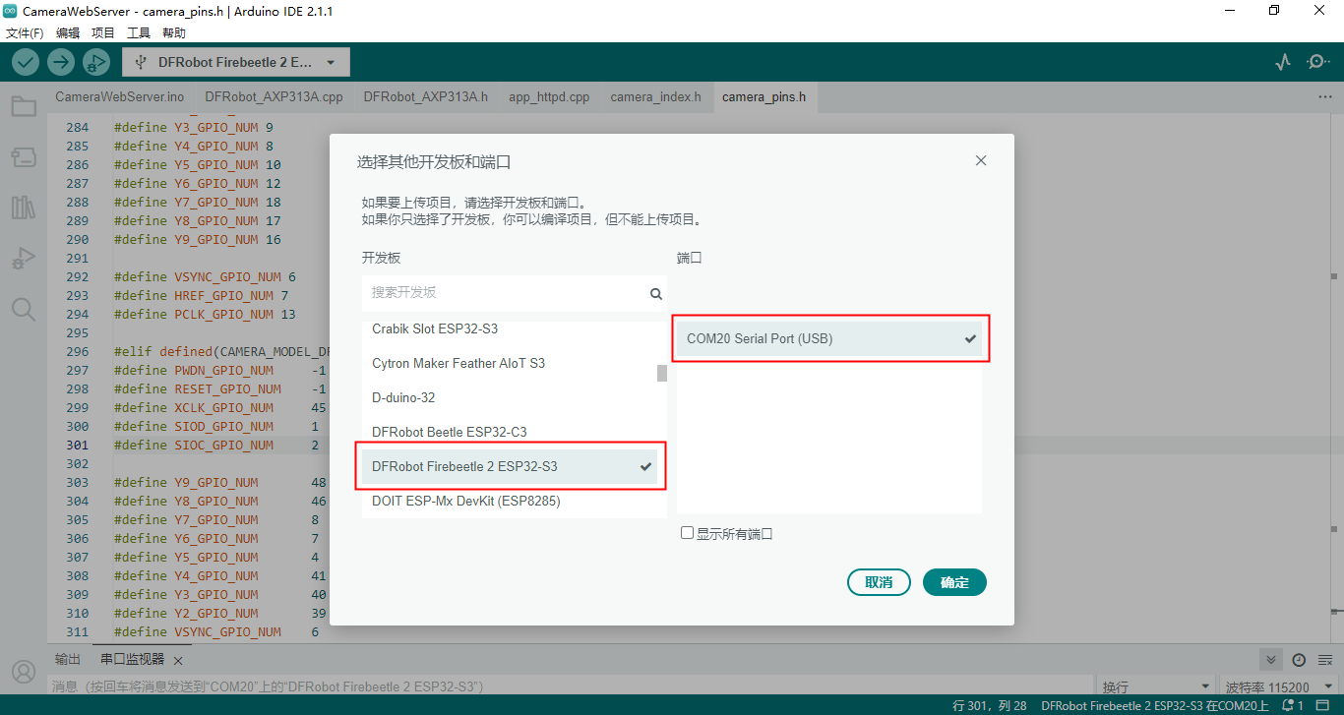Image resolution: width=1344 pixels, height=715 pixels.
Task: Click the serial message input field
Action: click(x=571, y=686)
